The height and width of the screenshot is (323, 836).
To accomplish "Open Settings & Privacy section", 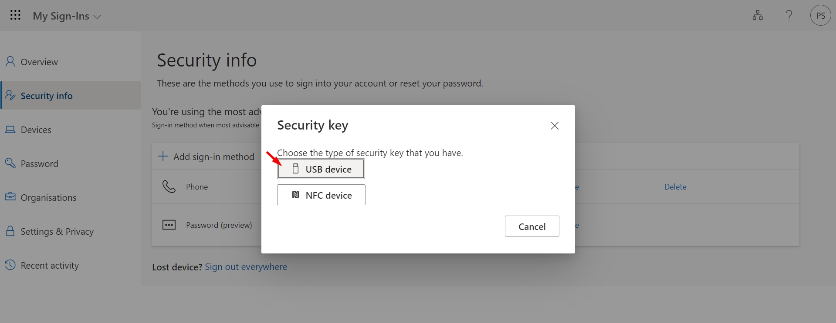I will 57,231.
